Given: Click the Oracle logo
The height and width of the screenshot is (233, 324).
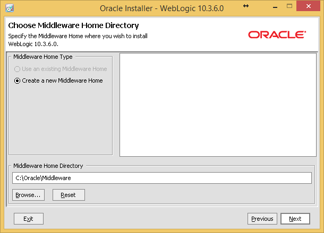Looking at the screenshot, I should click(x=277, y=34).
